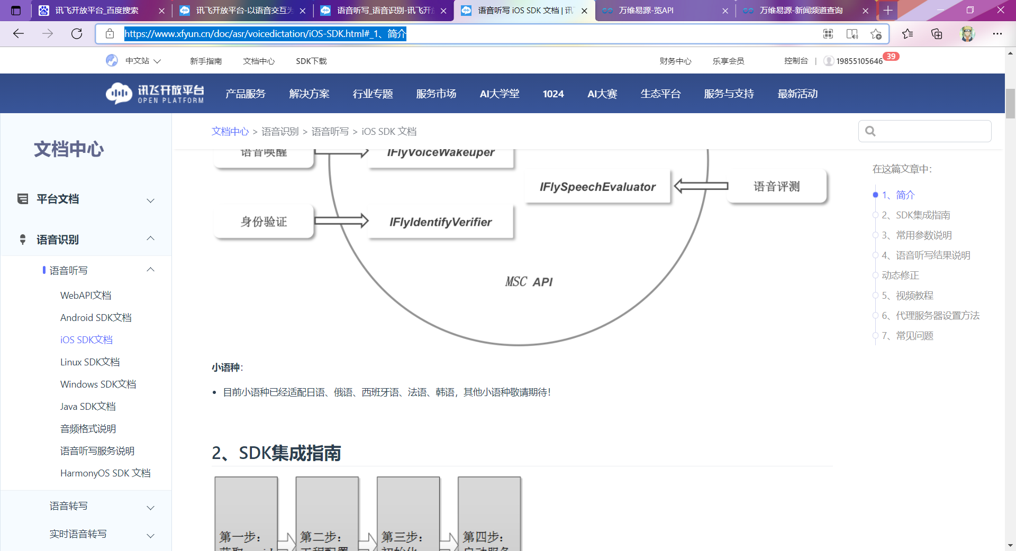Jump to 3、常用参数说明 in the outline
The height and width of the screenshot is (551, 1016).
pyautogui.click(x=917, y=235)
